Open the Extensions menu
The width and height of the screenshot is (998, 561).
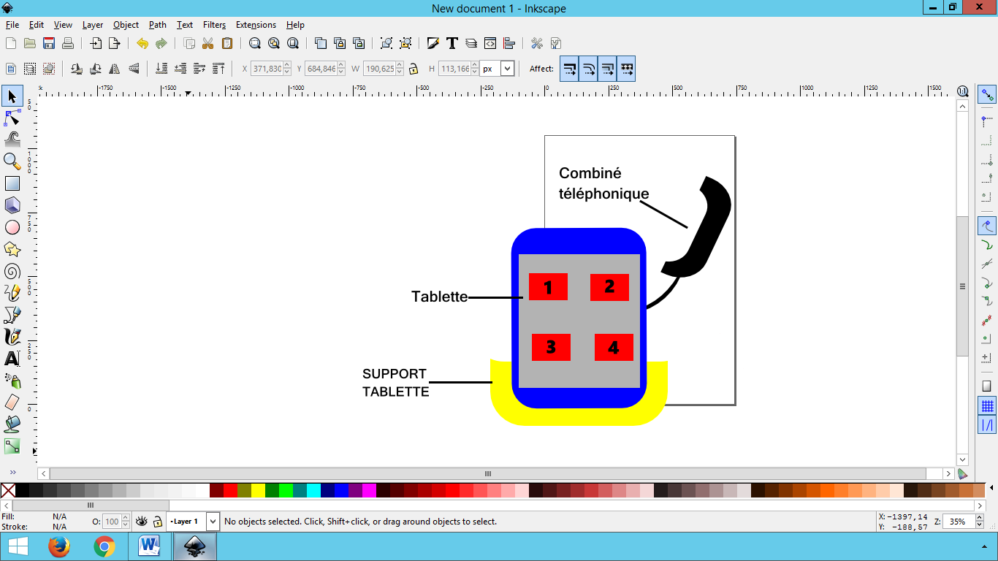click(x=256, y=25)
